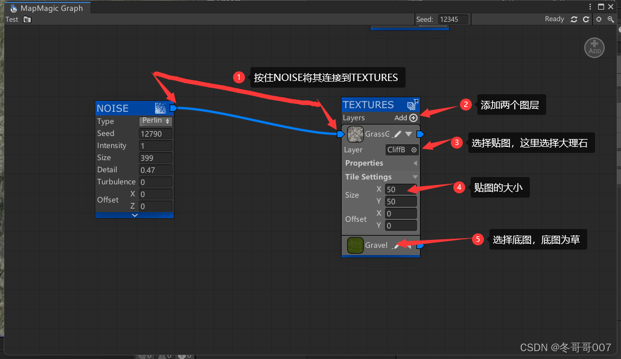Click Add to create a new texture layer
This screenshot has height=359, width=621.
pyautogui.click(x=413, y=118)
